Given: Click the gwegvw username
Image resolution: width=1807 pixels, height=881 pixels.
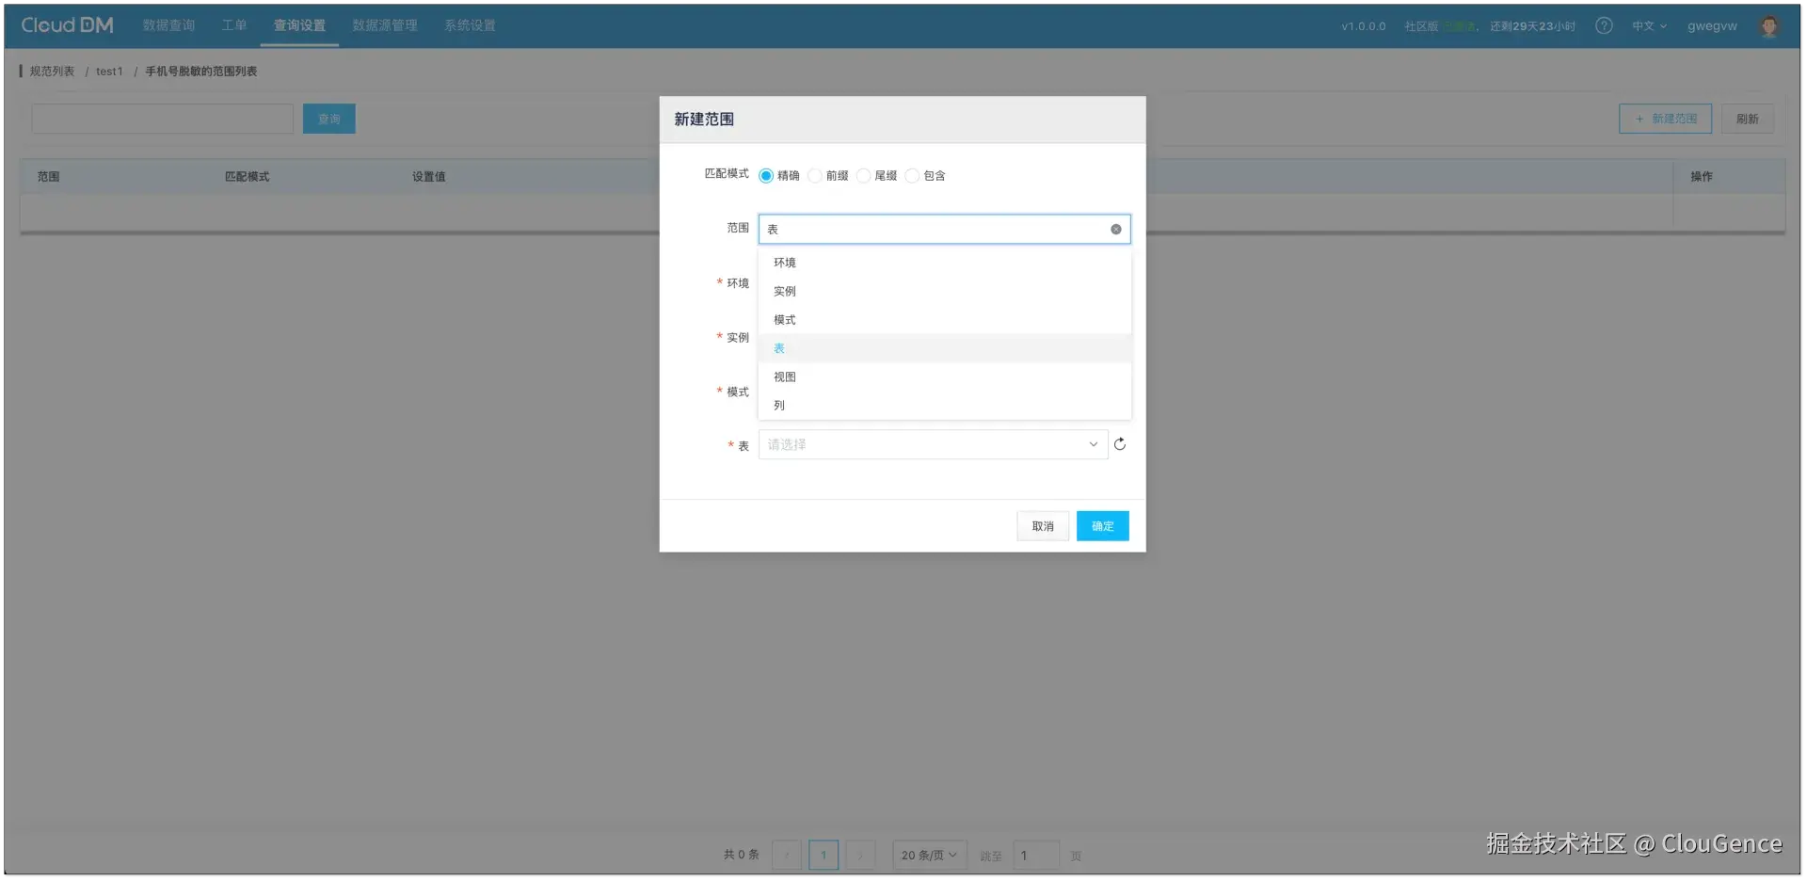Looking at the screenshot, I should [x=1712, y=26].
